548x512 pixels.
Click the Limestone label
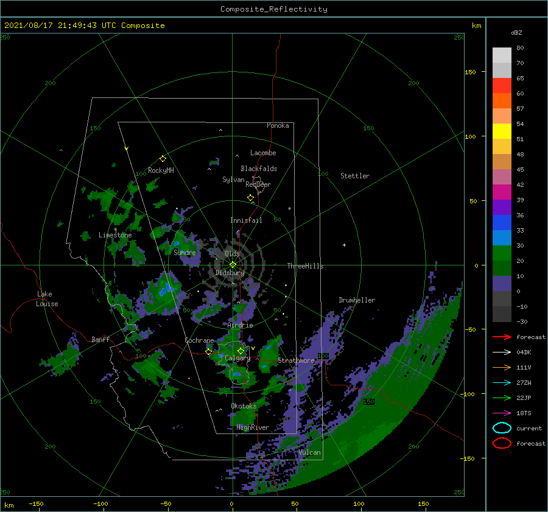[x=115, y=235]
